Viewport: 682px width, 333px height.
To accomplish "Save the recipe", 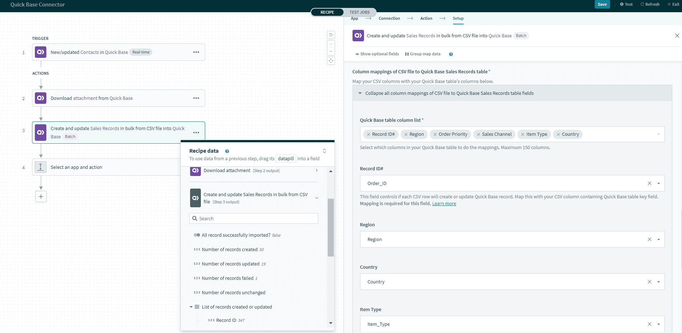I will click(x=602, y=4).
